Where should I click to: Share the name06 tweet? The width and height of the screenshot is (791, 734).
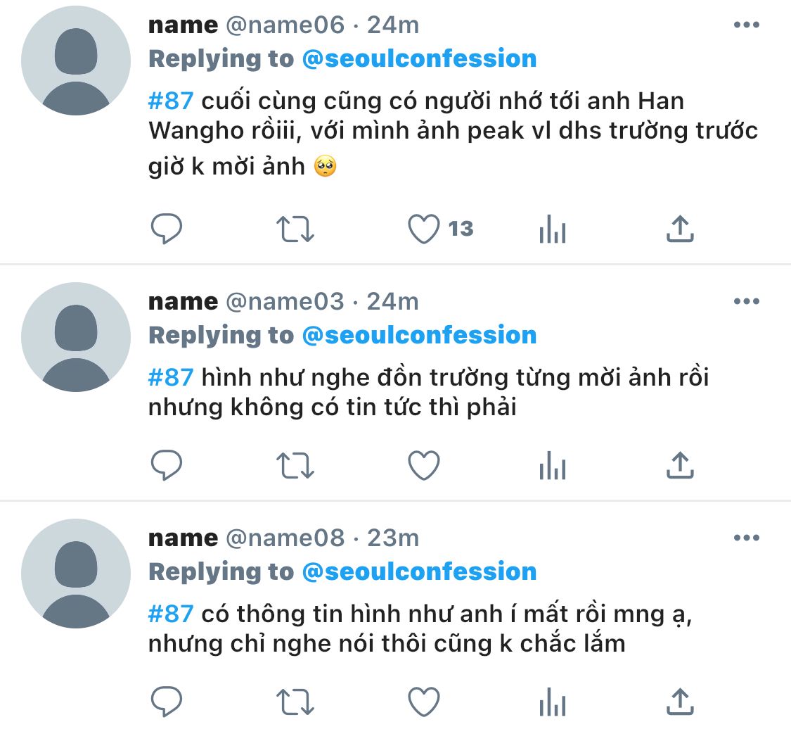tap(680, 229)
